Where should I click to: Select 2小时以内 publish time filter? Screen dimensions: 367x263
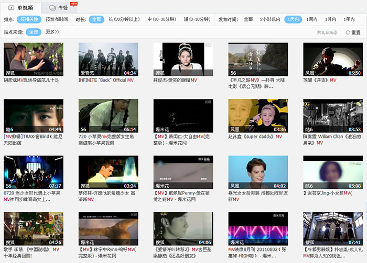point(269,19)
